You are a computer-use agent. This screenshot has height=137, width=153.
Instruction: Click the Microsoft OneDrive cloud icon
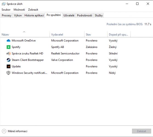click(8, 41)
